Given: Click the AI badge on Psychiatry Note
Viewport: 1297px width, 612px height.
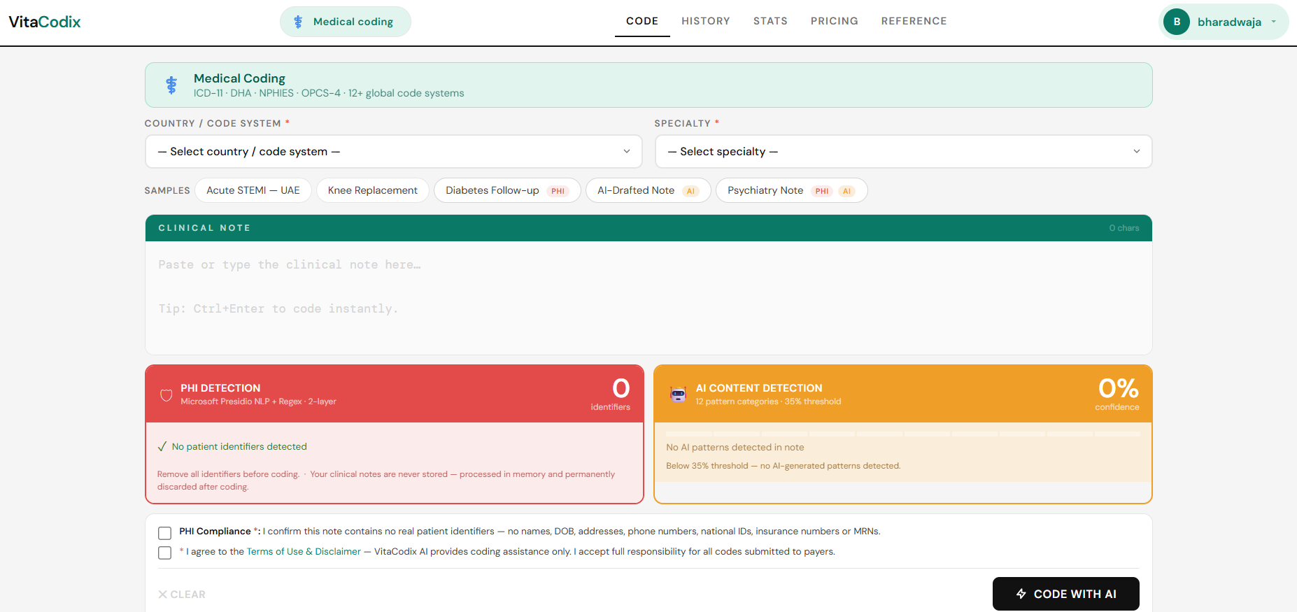Looking at the screenshot, I should point(846,191).
